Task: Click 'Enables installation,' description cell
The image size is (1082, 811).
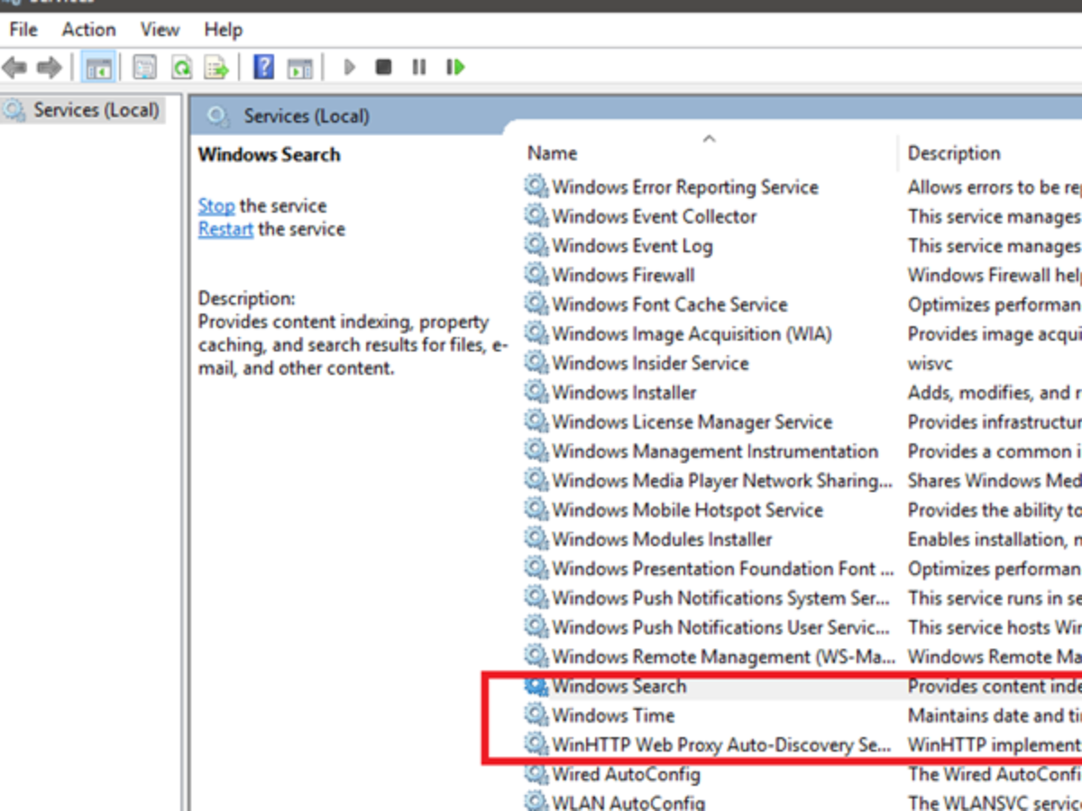Action: click(x=995, y=539)
